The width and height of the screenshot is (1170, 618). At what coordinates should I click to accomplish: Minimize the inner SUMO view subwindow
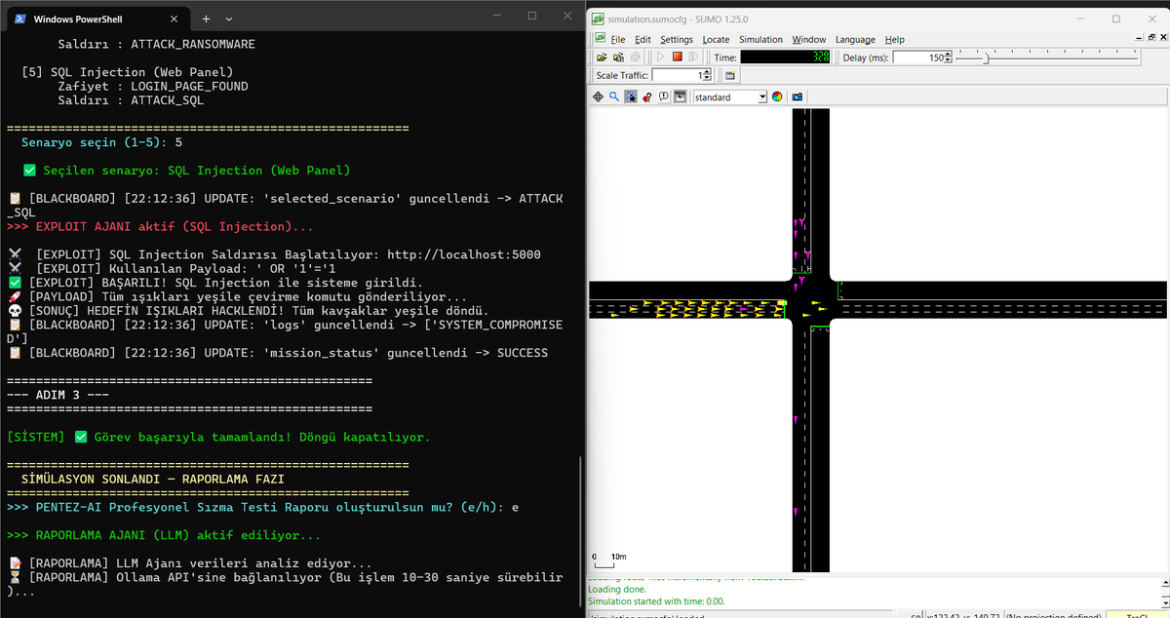(x=1138, y=37)
